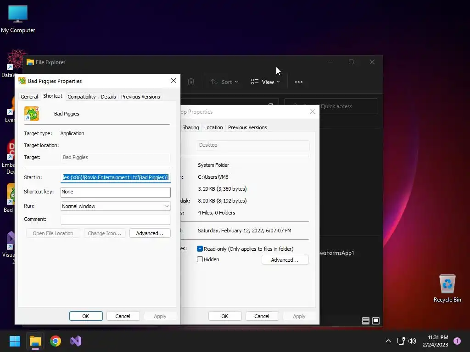Open the network status tray icon
This screenshot has width=470, height=352.
click(401, 341)
